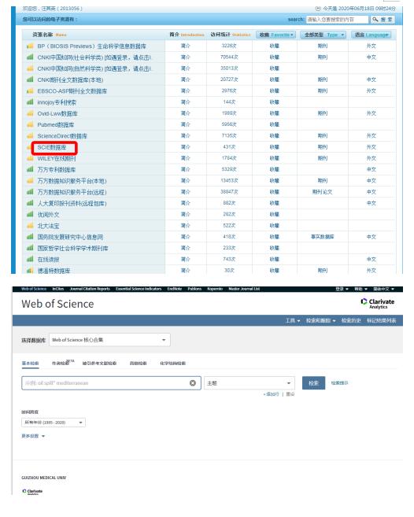Open the Type filter dropdown
This screenshot has height=517, width=414.
click(323, 35)
